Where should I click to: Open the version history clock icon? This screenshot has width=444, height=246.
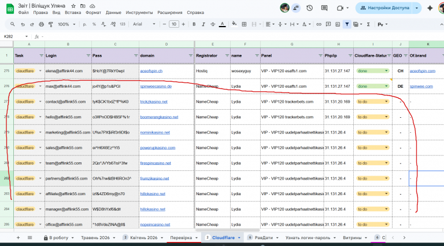tap(309, 8)
